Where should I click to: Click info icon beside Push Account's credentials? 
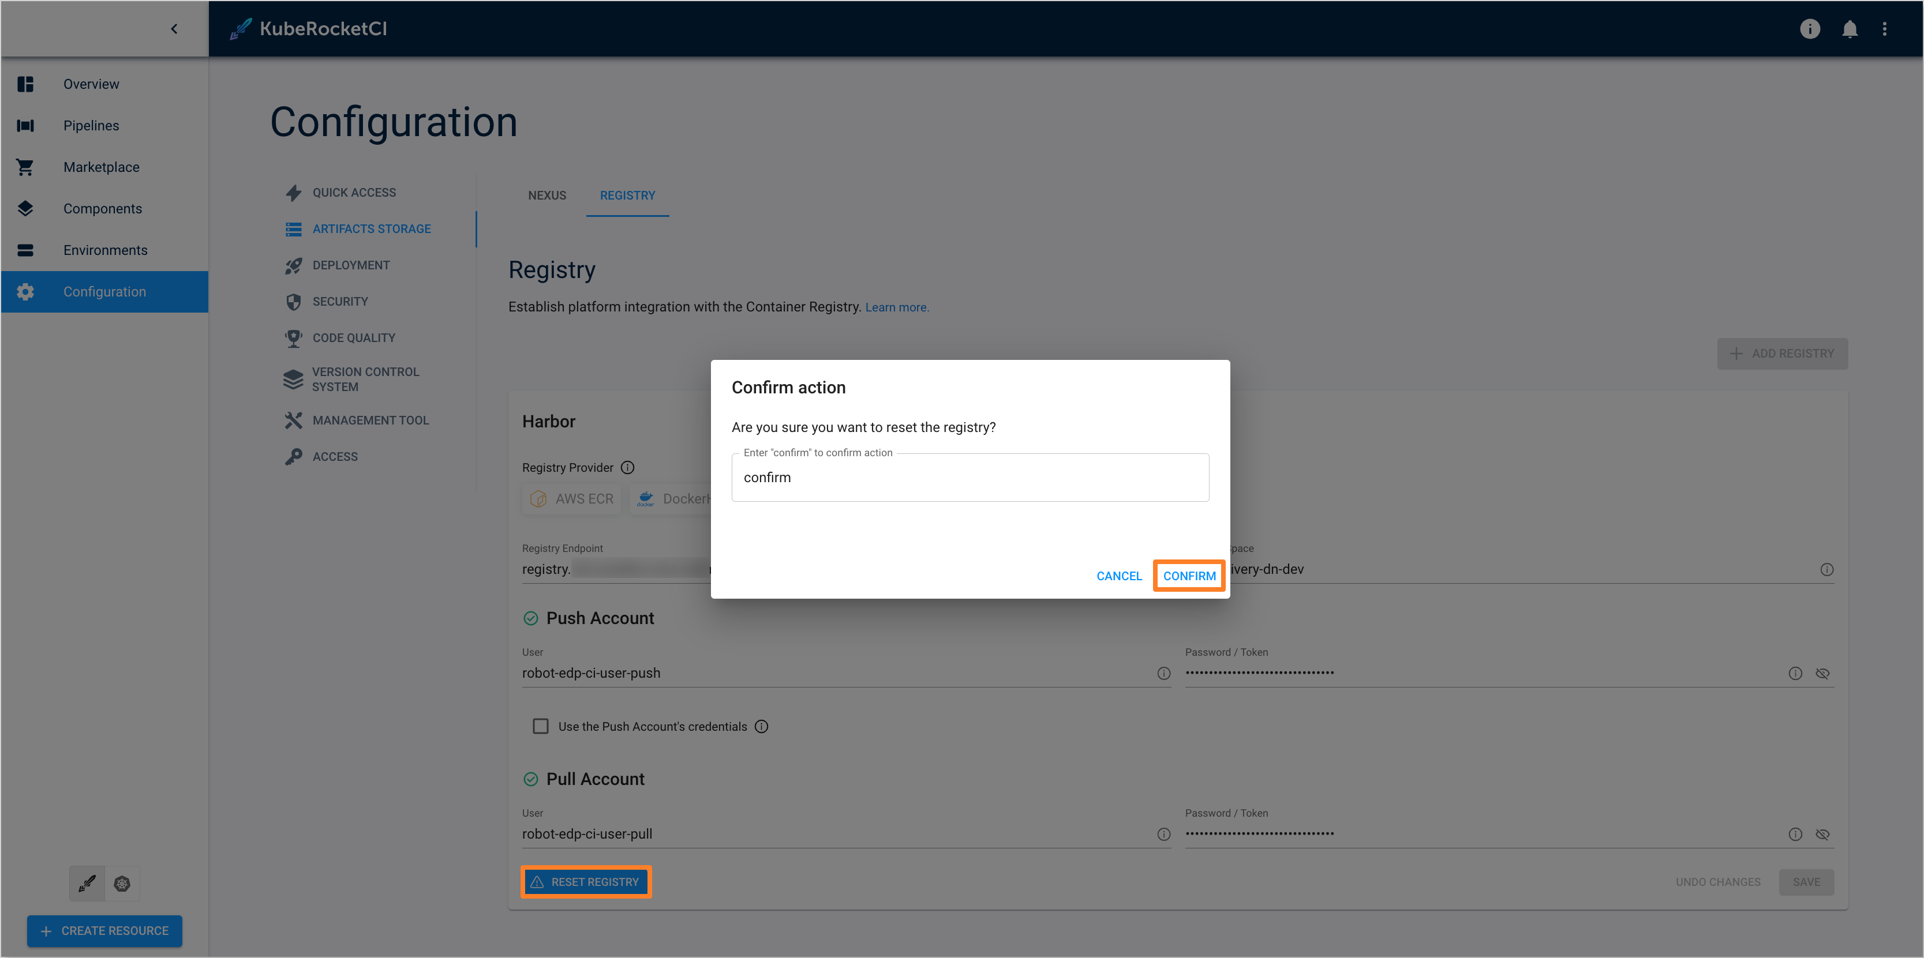pyautogui.click(x=761, y=727)
